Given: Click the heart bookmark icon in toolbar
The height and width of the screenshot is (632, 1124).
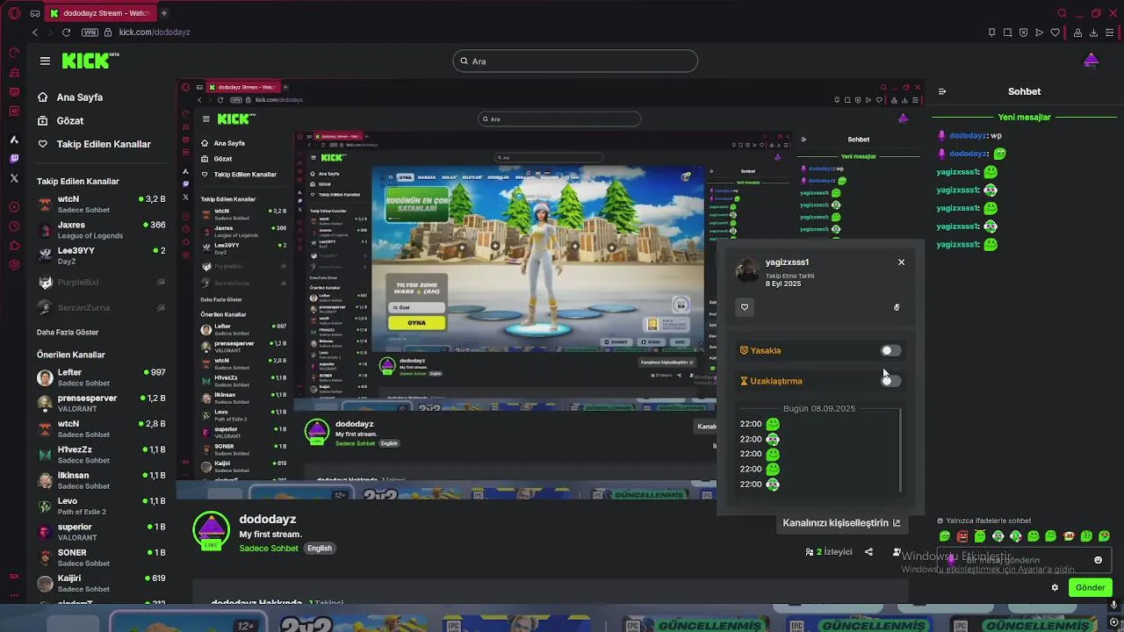Looking at the screenshot, I should point(1055,32).
